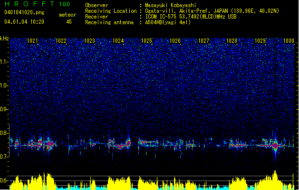Click the 1027 time marker
The image size is (299, 190).
203,41
